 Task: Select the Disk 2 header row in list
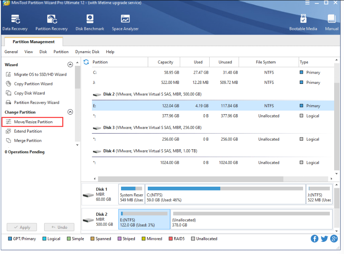tap(213, 95)
